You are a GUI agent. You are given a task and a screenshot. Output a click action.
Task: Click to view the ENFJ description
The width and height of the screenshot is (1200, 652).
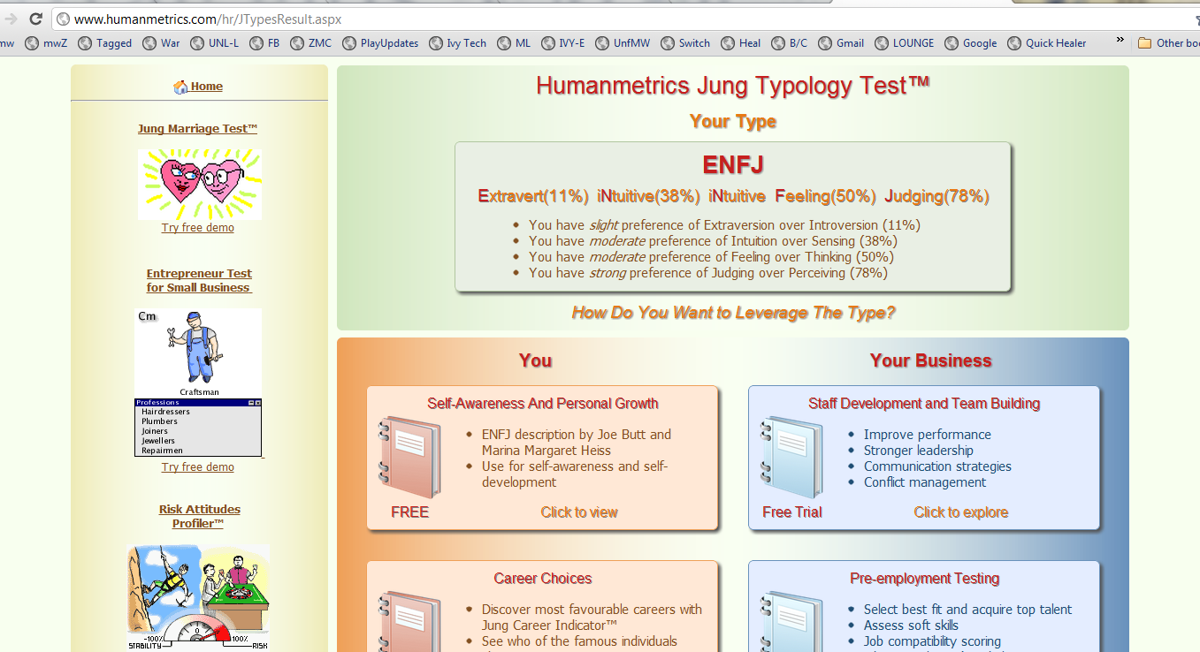click(578, 512)
